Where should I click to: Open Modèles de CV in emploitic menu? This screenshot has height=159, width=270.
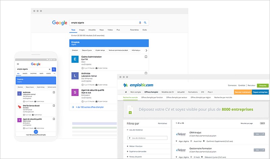coord(167,92)
